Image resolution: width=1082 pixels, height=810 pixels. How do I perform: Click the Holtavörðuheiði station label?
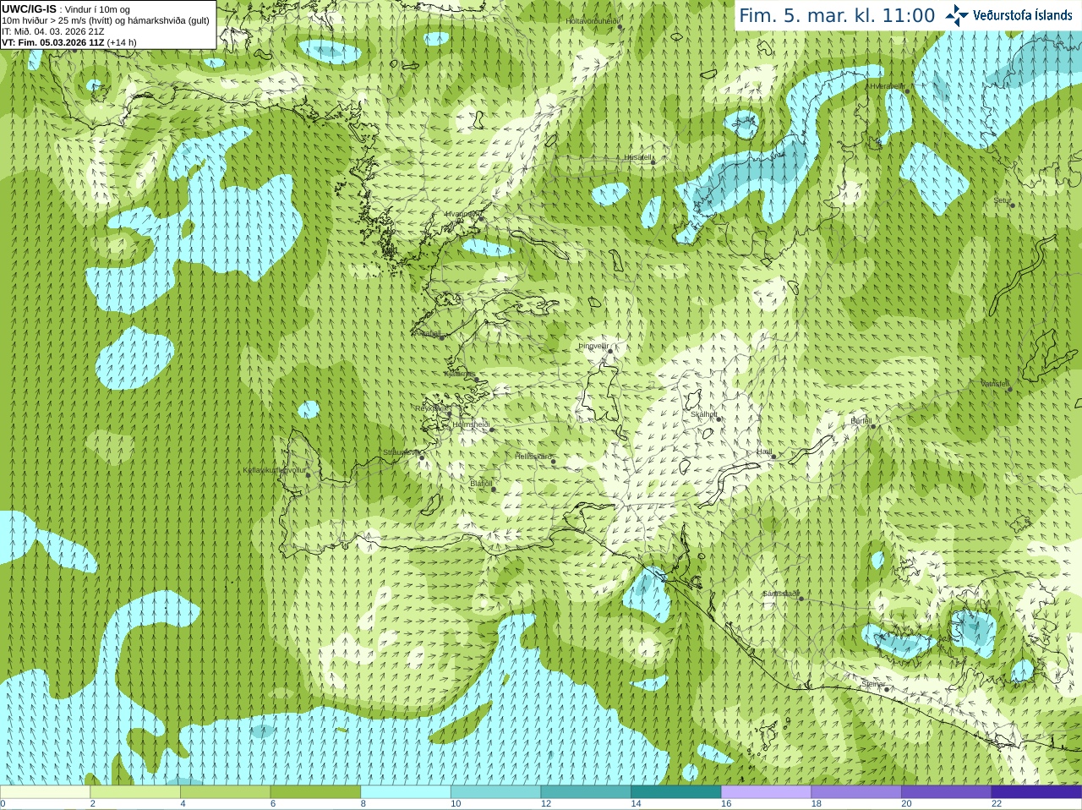tap(593, 20)
